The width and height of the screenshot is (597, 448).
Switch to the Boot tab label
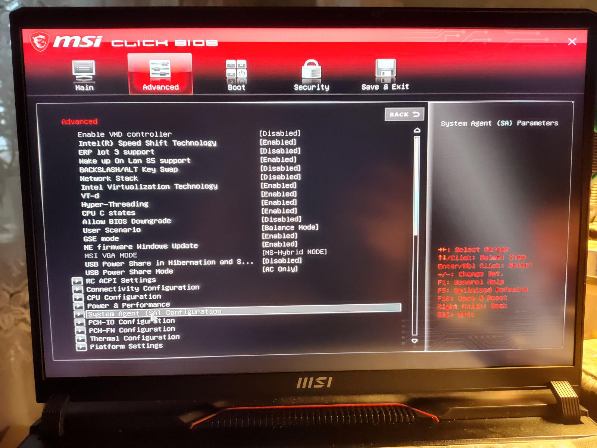(x=237, y=87)
